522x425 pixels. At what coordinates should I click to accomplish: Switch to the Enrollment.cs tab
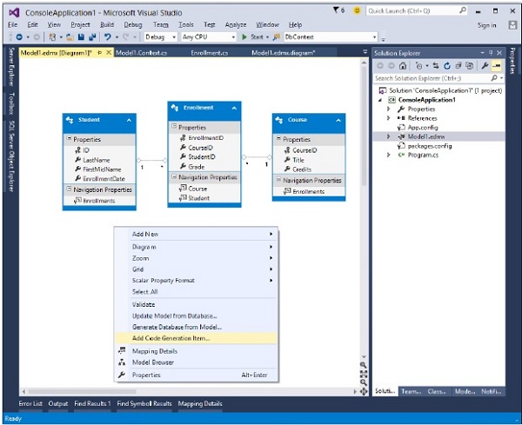(x=210, y=52)
